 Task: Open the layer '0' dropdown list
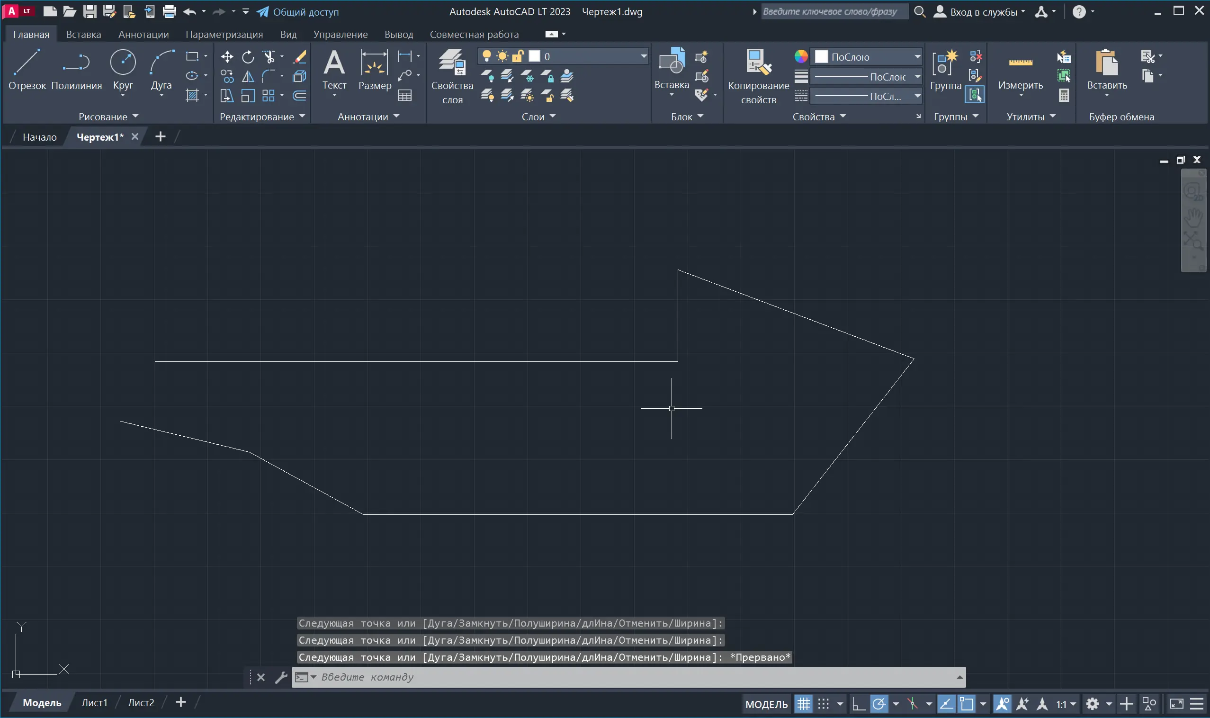coord(644,55)
